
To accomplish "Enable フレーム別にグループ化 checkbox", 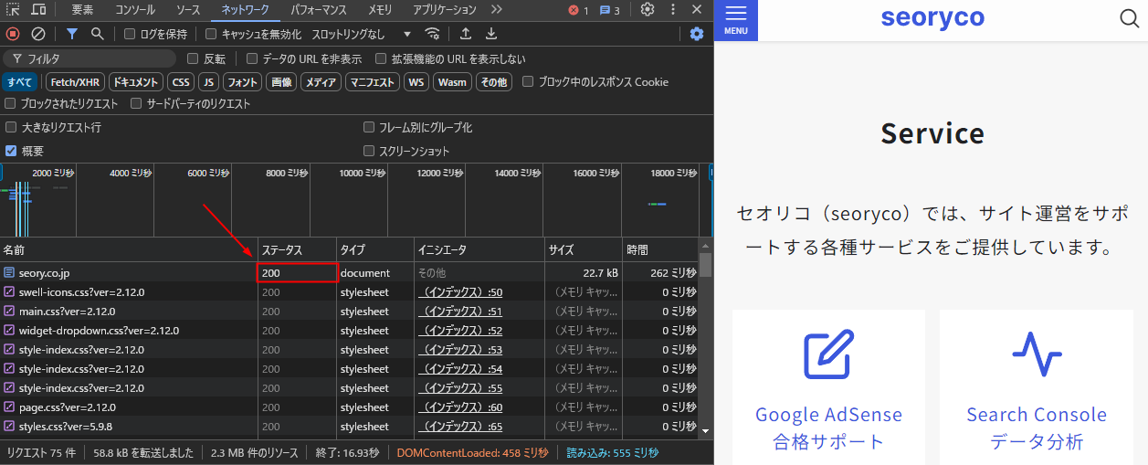I will click(369, 127).
